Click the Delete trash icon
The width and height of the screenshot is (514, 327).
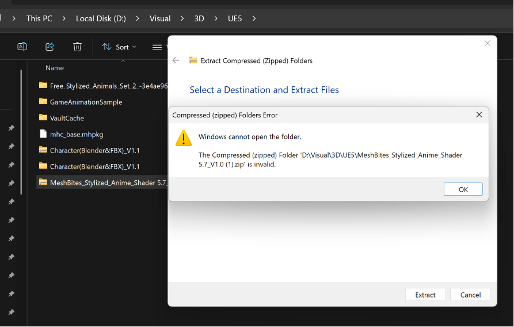(x=77, y=47)
